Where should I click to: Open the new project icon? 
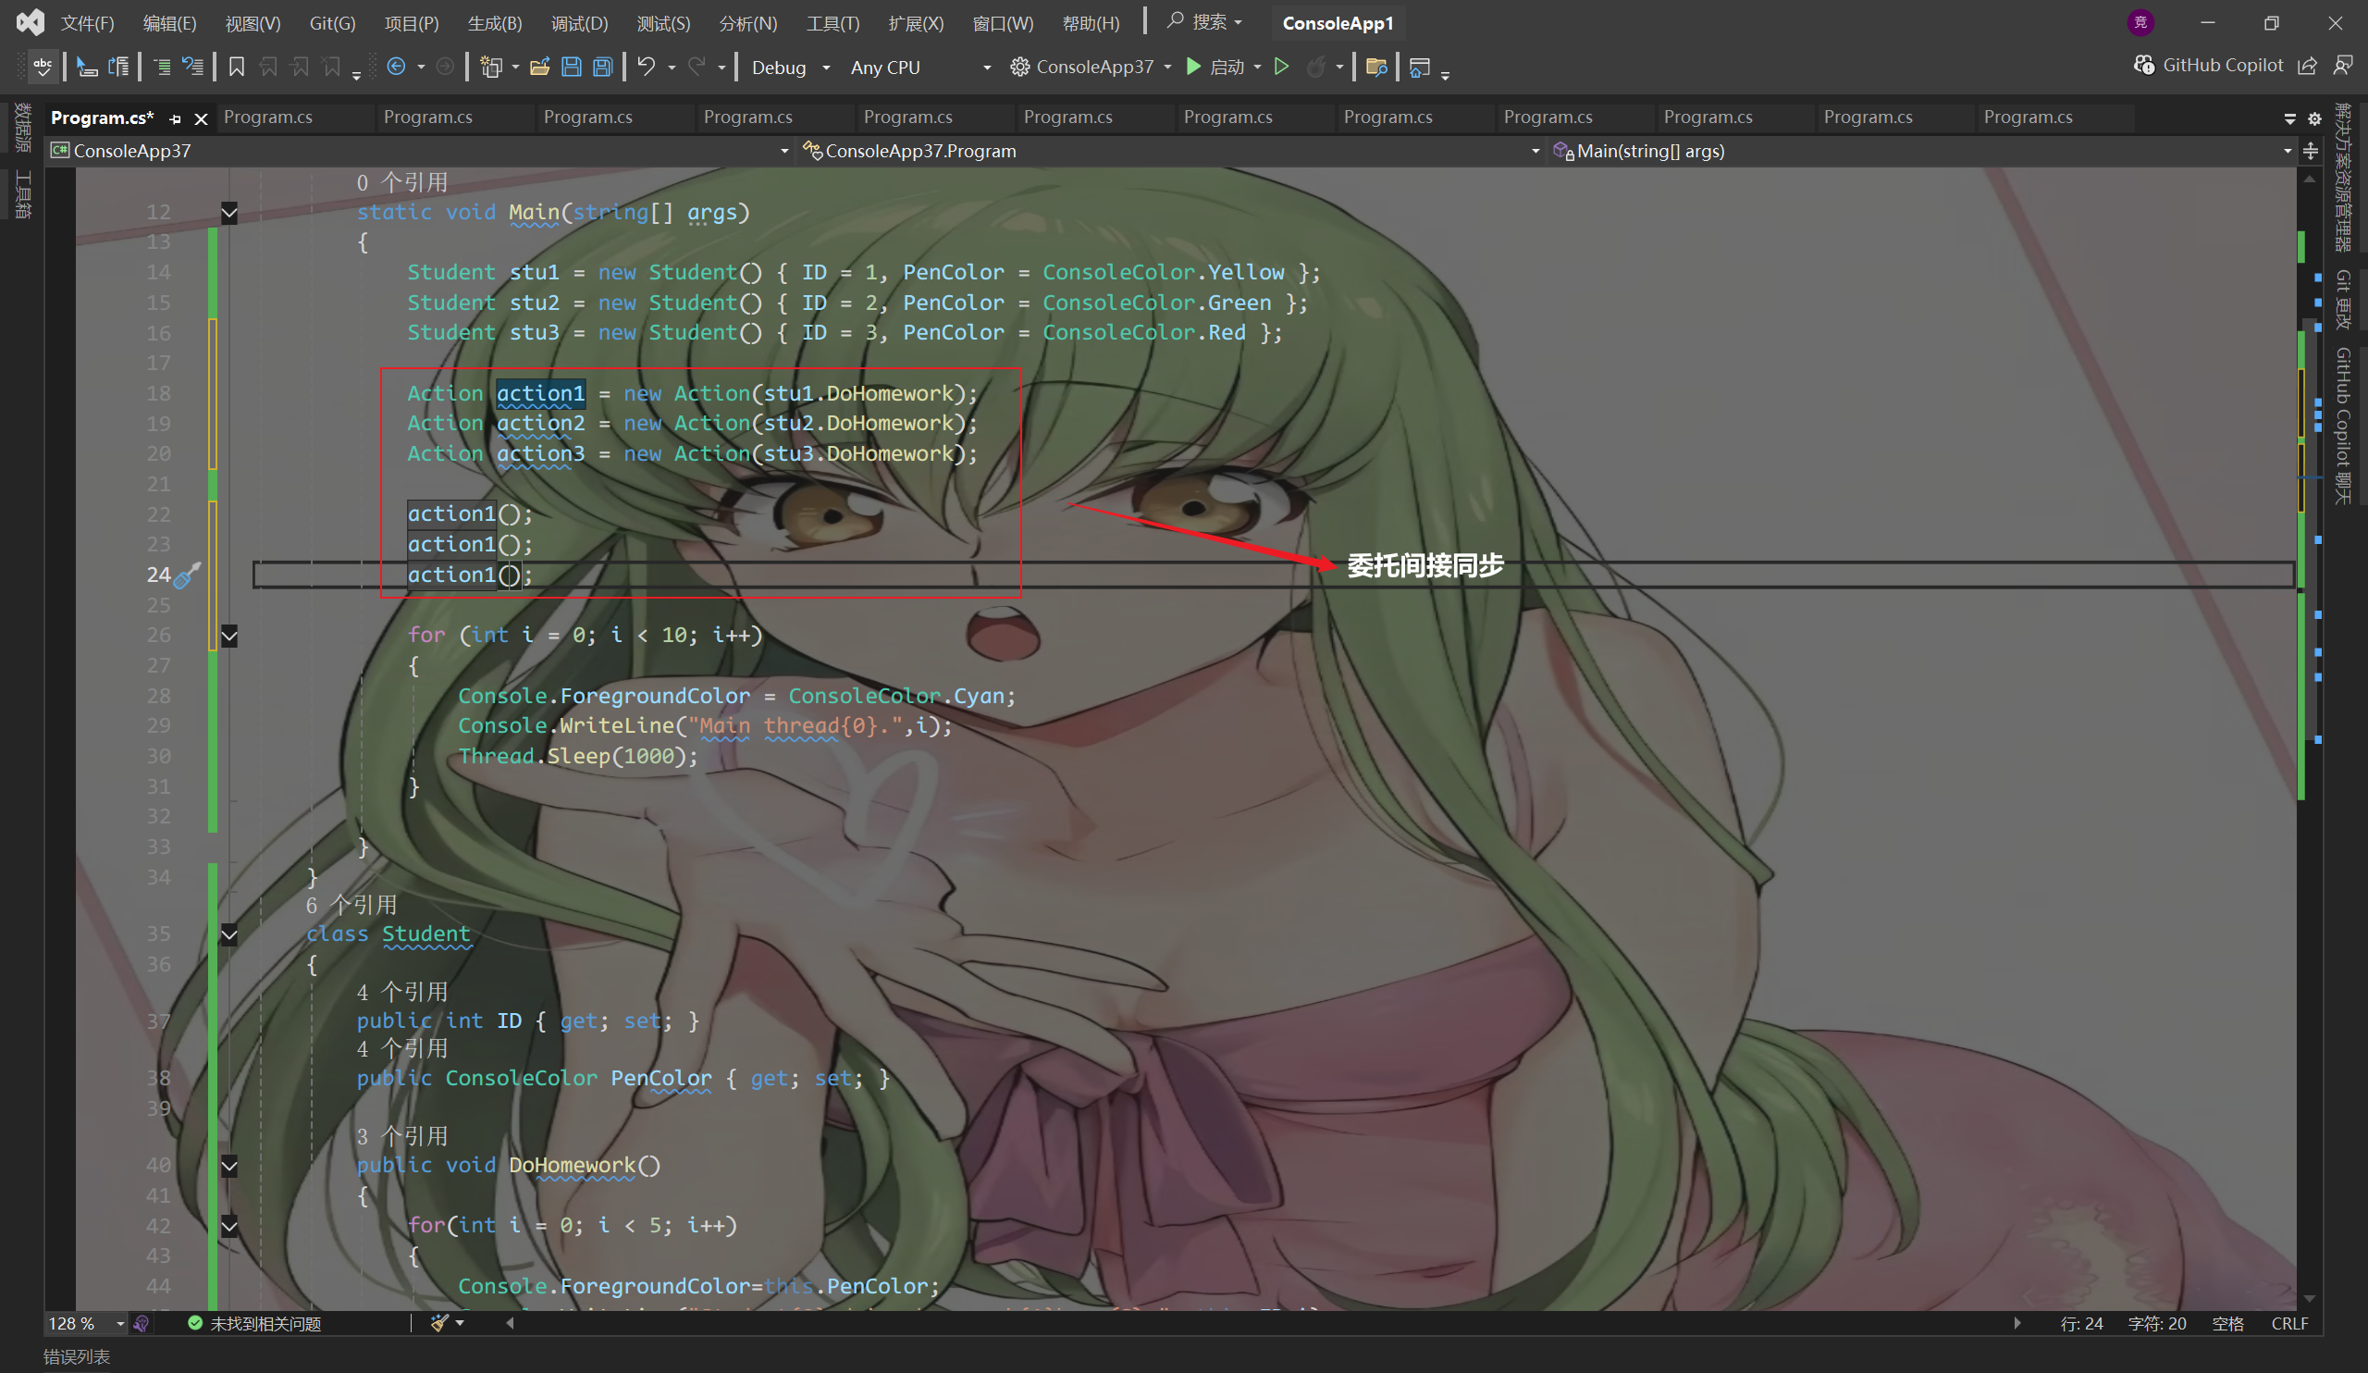coord(490,67)
